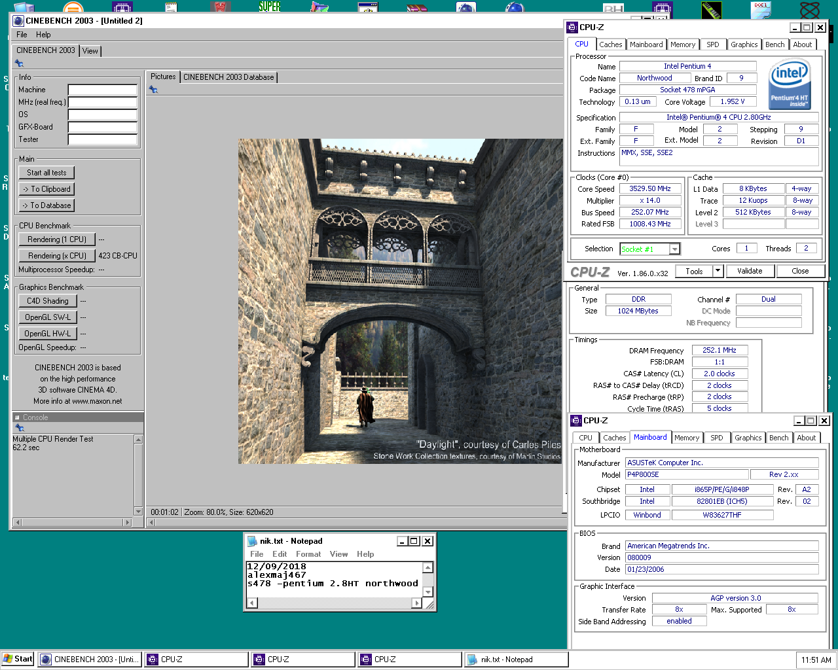The width and height of the screenshot is (838, 670).
Task: Click the Tools button in CPU-Z
Action: click(x=695, y=271)
